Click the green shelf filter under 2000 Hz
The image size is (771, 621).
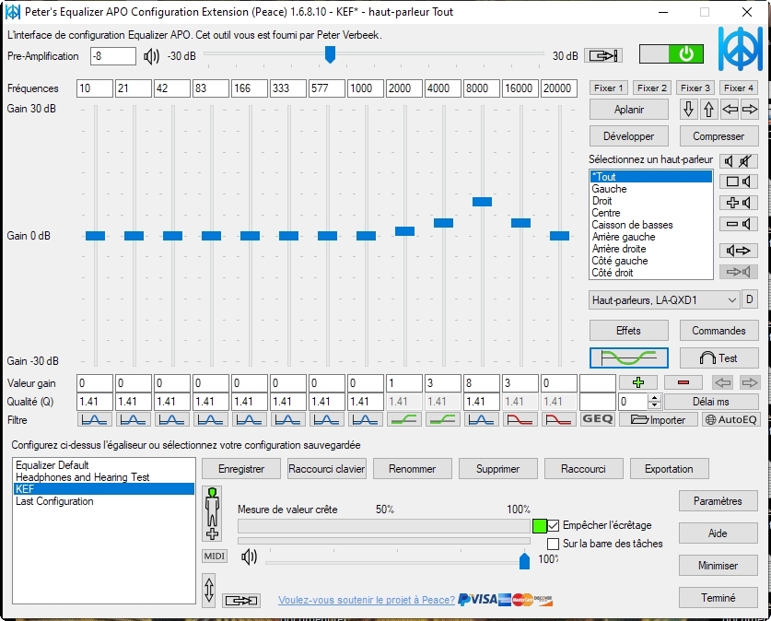404,420
